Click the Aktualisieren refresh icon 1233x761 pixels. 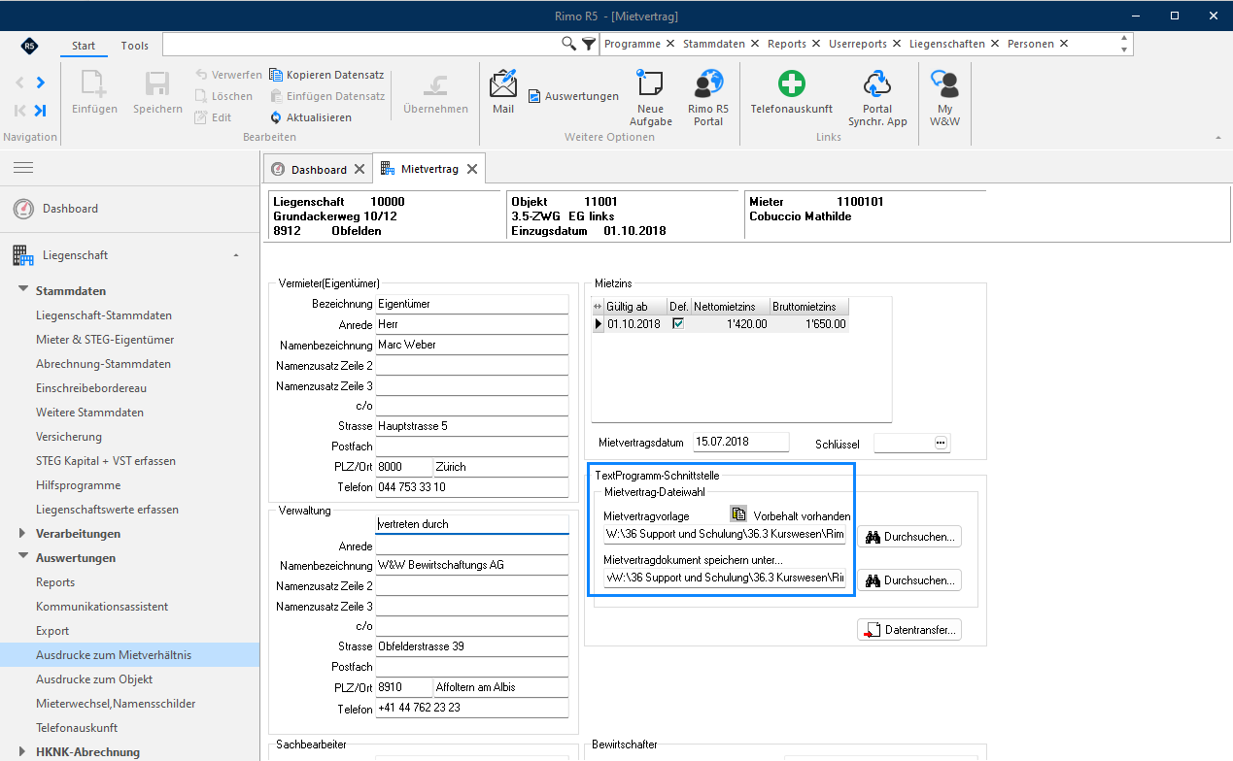276,117
